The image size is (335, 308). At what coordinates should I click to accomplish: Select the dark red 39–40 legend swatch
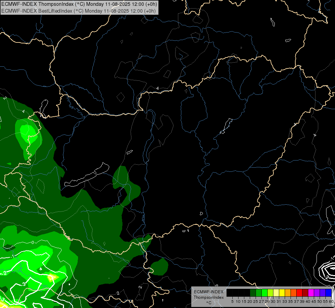coord(305,293)
